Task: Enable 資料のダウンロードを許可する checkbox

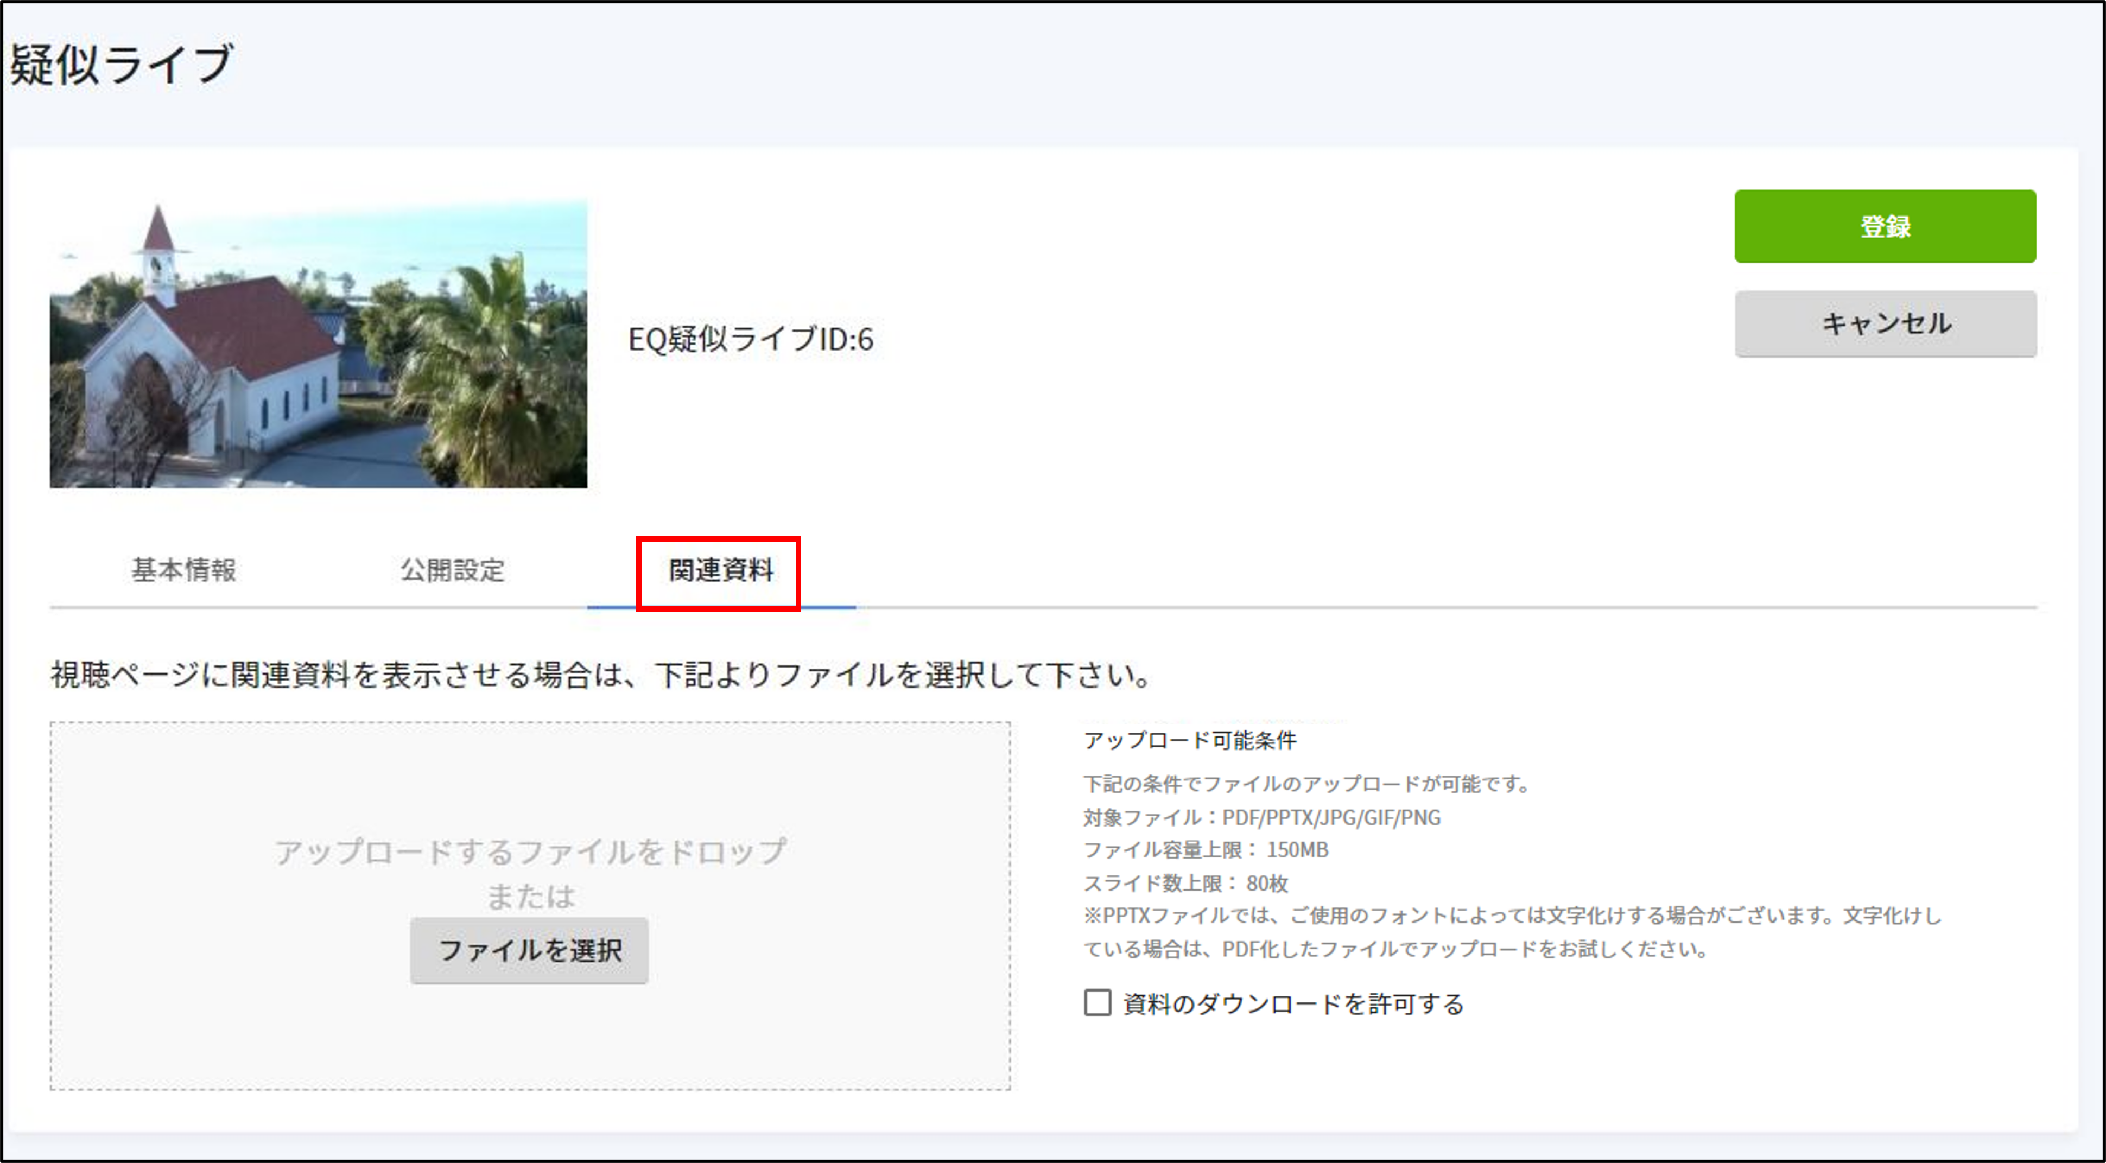Action: coord(1097,1002)
